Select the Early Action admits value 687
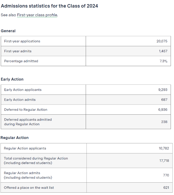 tap(164, 99)
